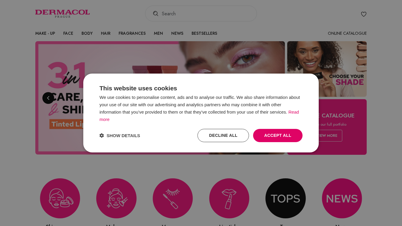Image resolution: width=402 pixels, height=226 pixels.
Task: Open the Choose Your Shade banner
Action: tap(327, 69)
